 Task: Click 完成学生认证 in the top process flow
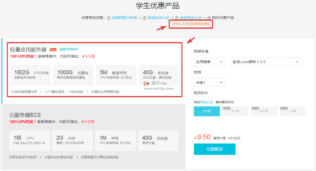(191, 18)
